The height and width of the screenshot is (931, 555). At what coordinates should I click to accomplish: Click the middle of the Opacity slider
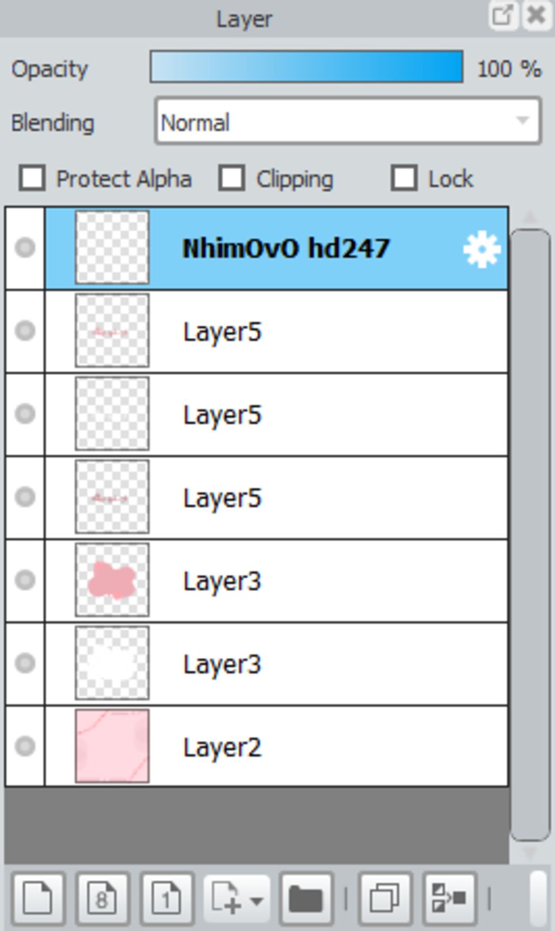307,67
